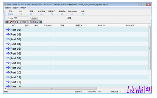
Task: Click the 就绪 status text
Action: [x=6, y=92]
